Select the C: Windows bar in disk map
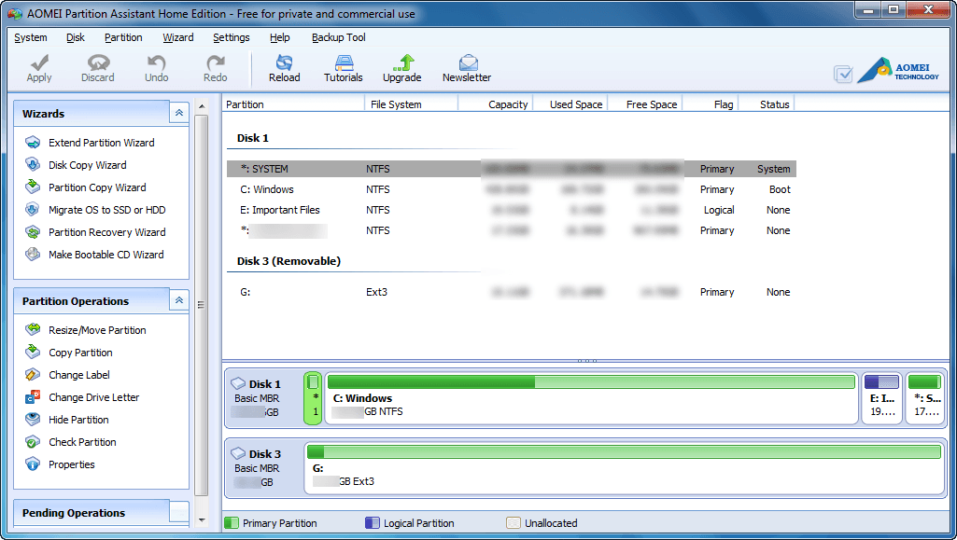957x540 pixels. click(x=591, y=398)
